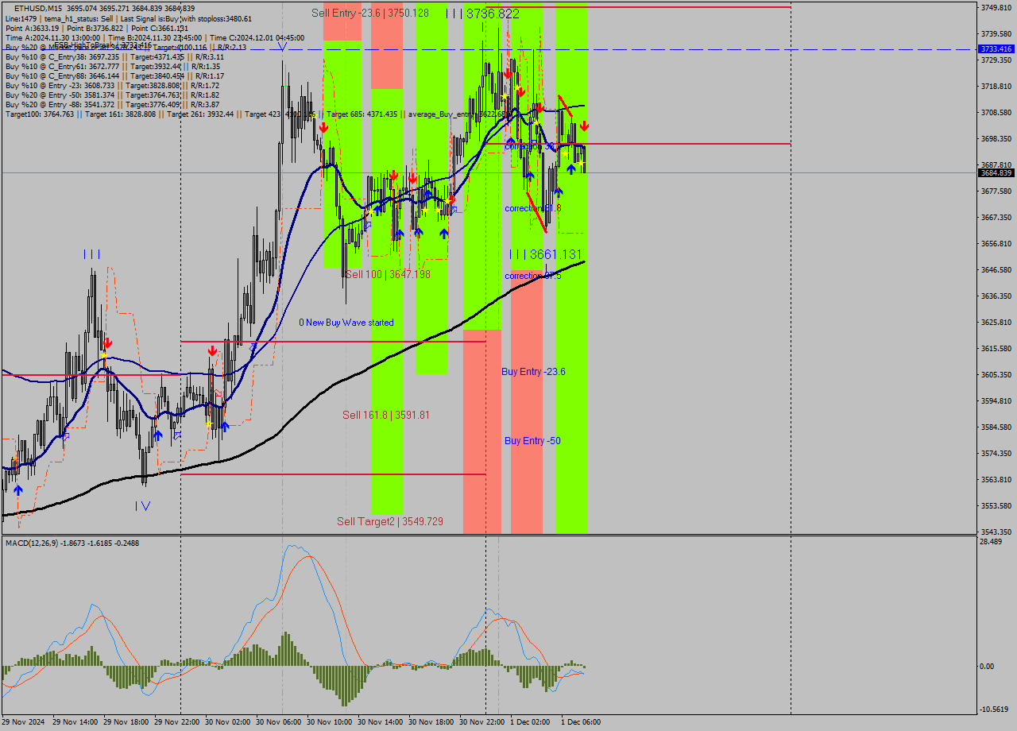Screen dimensions: 1017x731
Task: Click the 'Time A:2024.11.30 13:00:00' line
Action: coord(155,37)
